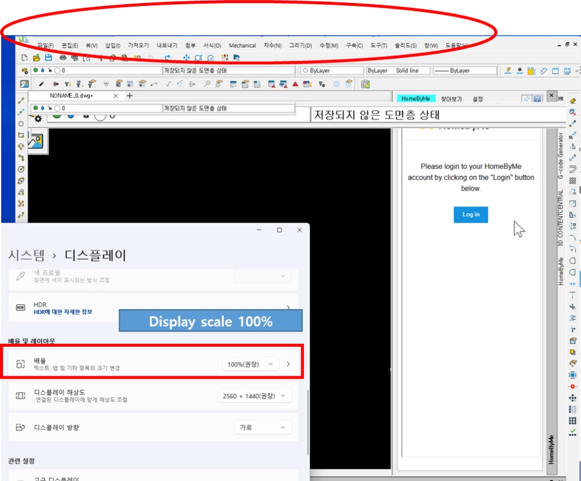Click the New drawing icon in CAD toolbar
The image size is (581, 481).
coord(24,58)
